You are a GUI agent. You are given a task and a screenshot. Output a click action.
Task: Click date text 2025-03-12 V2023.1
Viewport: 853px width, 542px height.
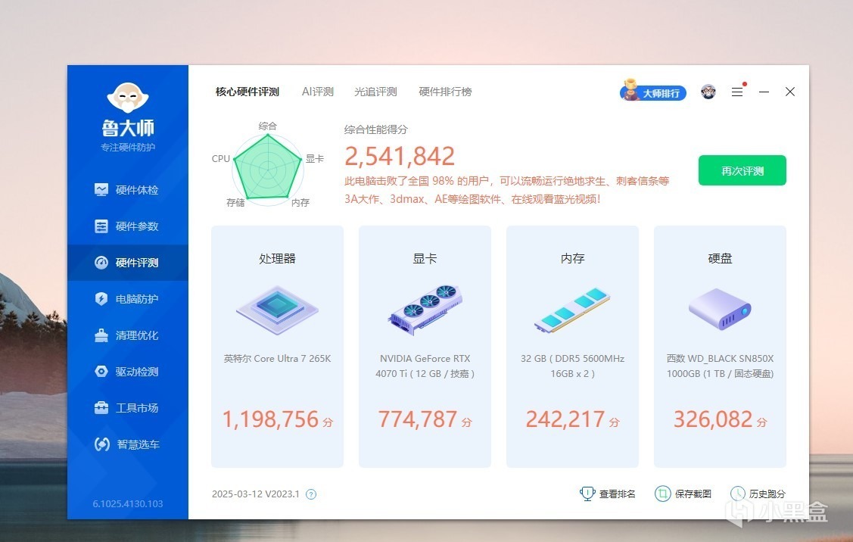coord(256,494)
